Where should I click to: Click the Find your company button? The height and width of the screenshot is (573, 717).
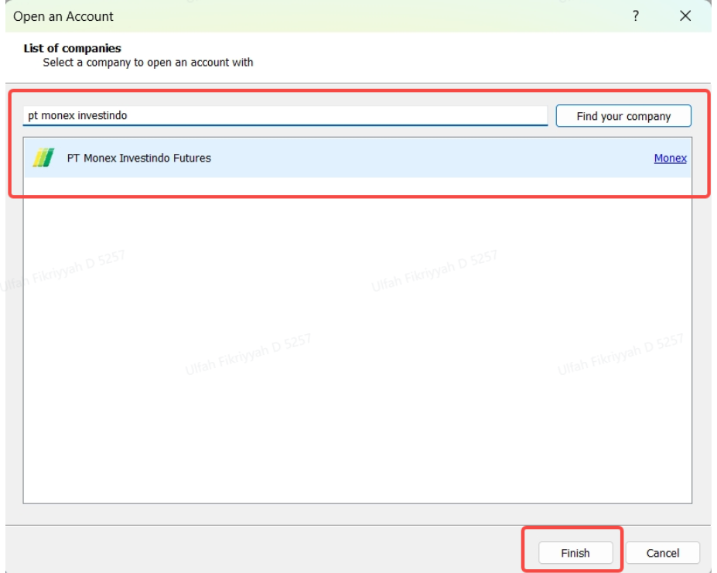coord(623,116)
